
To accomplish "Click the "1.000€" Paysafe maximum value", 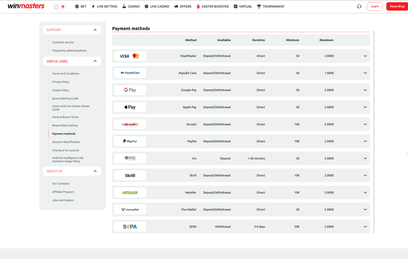I will click(x=329, y=73).
